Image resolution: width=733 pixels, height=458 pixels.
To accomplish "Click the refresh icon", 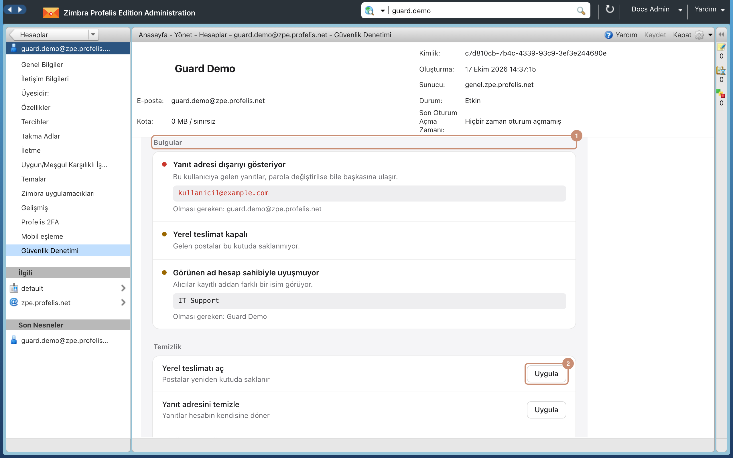I will click(609, 9).
